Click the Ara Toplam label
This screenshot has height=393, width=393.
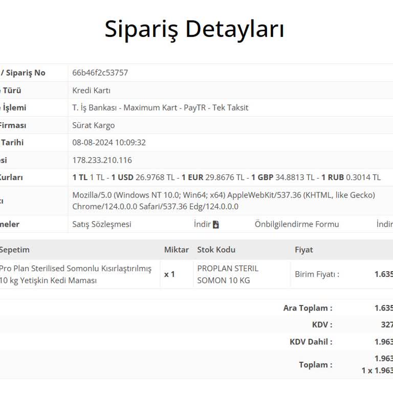click(x=308, y=308)
